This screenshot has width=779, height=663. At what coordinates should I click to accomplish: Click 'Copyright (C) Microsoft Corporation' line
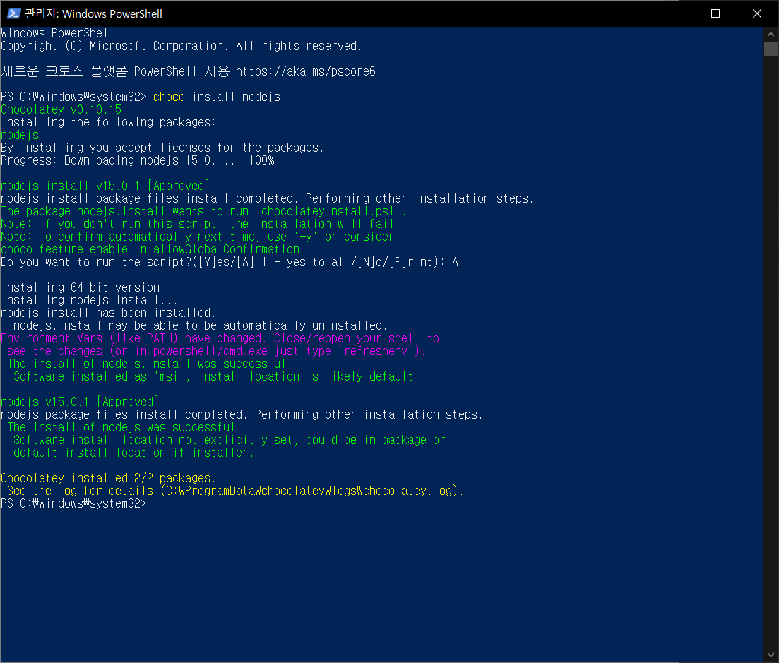coord(182,46)
